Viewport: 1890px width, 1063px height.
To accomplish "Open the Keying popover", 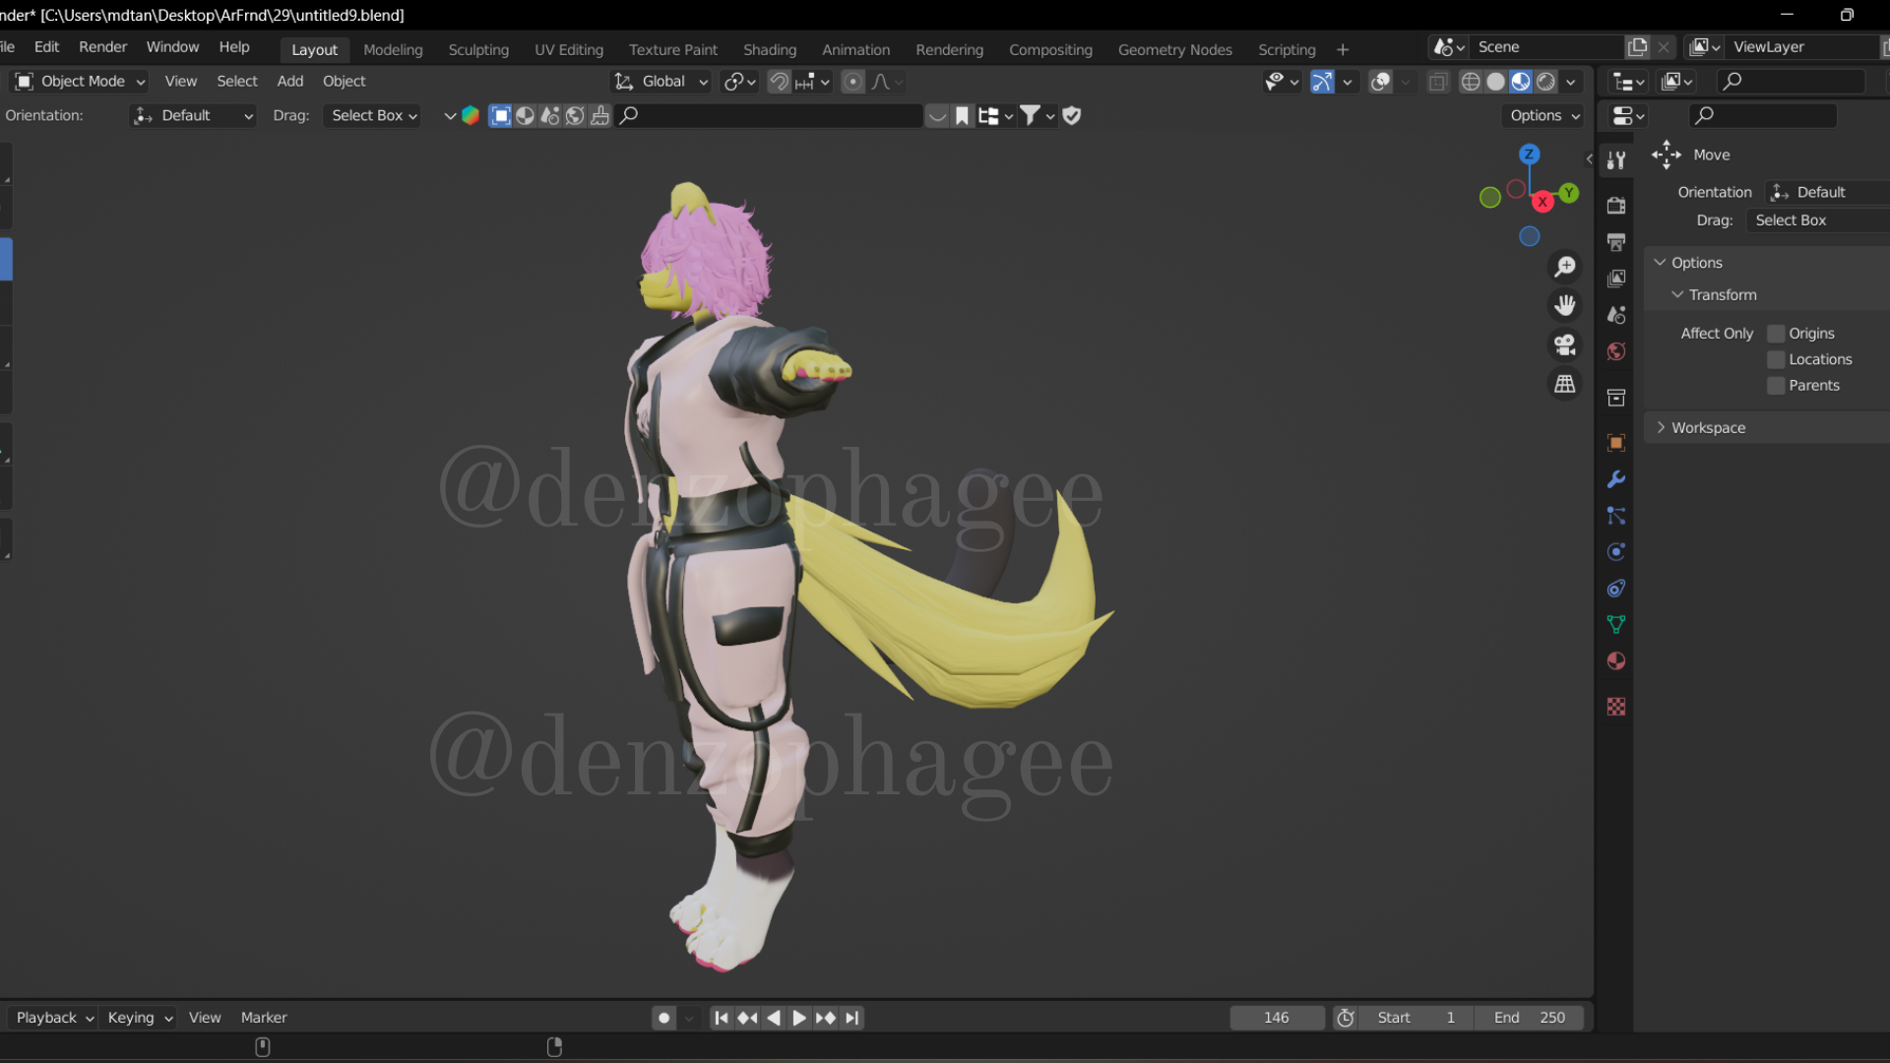I will coord(140,1018).
